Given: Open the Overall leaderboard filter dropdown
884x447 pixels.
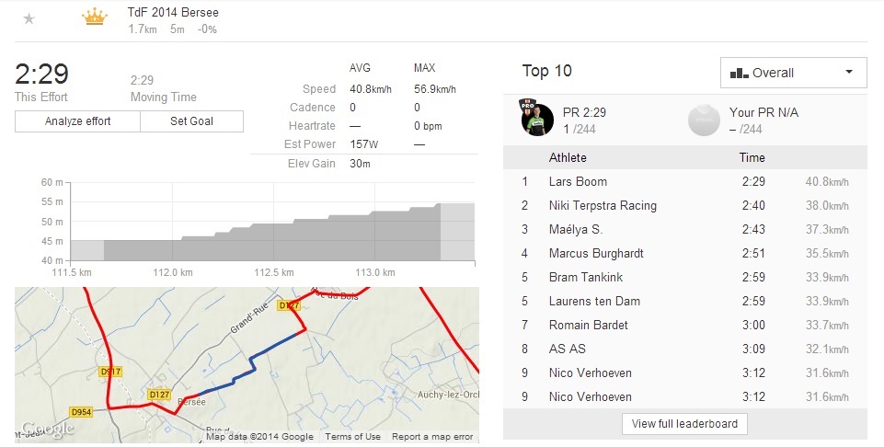Looking at the screenshot, I should click(x=793, y=73).
